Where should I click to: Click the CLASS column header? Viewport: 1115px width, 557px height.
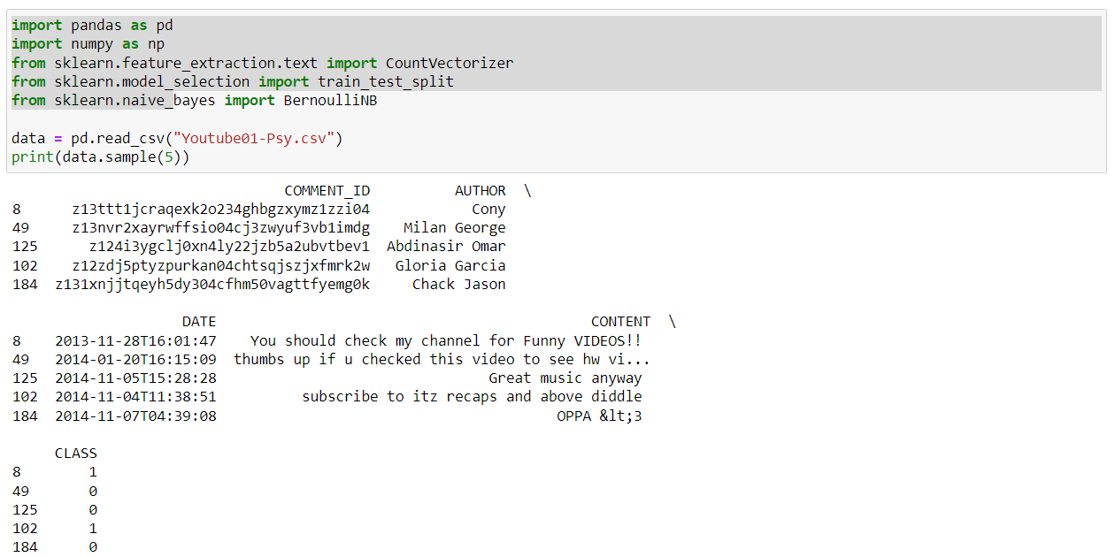click(x=76, y=454)
